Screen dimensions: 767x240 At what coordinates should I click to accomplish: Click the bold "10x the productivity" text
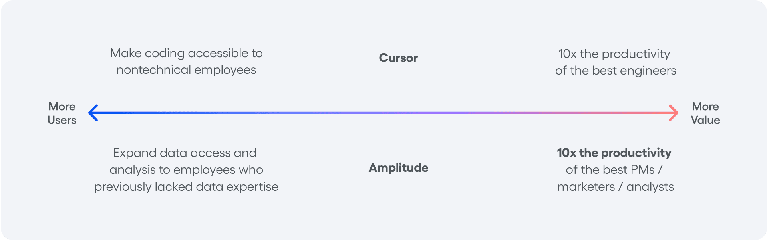coord(614,153)
